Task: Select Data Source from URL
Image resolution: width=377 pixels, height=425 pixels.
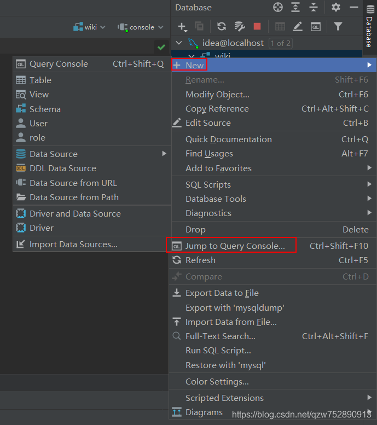Action: 92,183
